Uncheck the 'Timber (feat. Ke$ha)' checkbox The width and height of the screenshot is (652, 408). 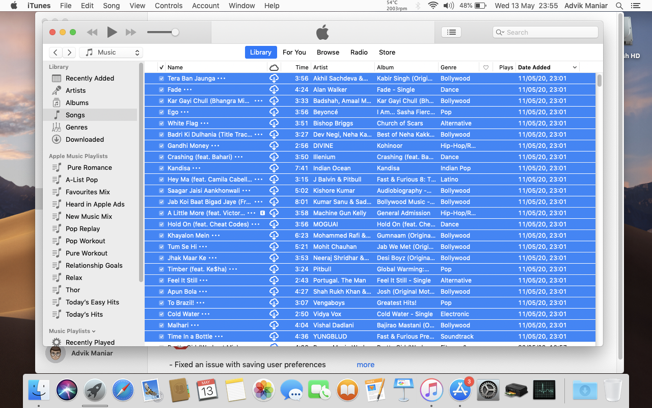coord(161,269)
